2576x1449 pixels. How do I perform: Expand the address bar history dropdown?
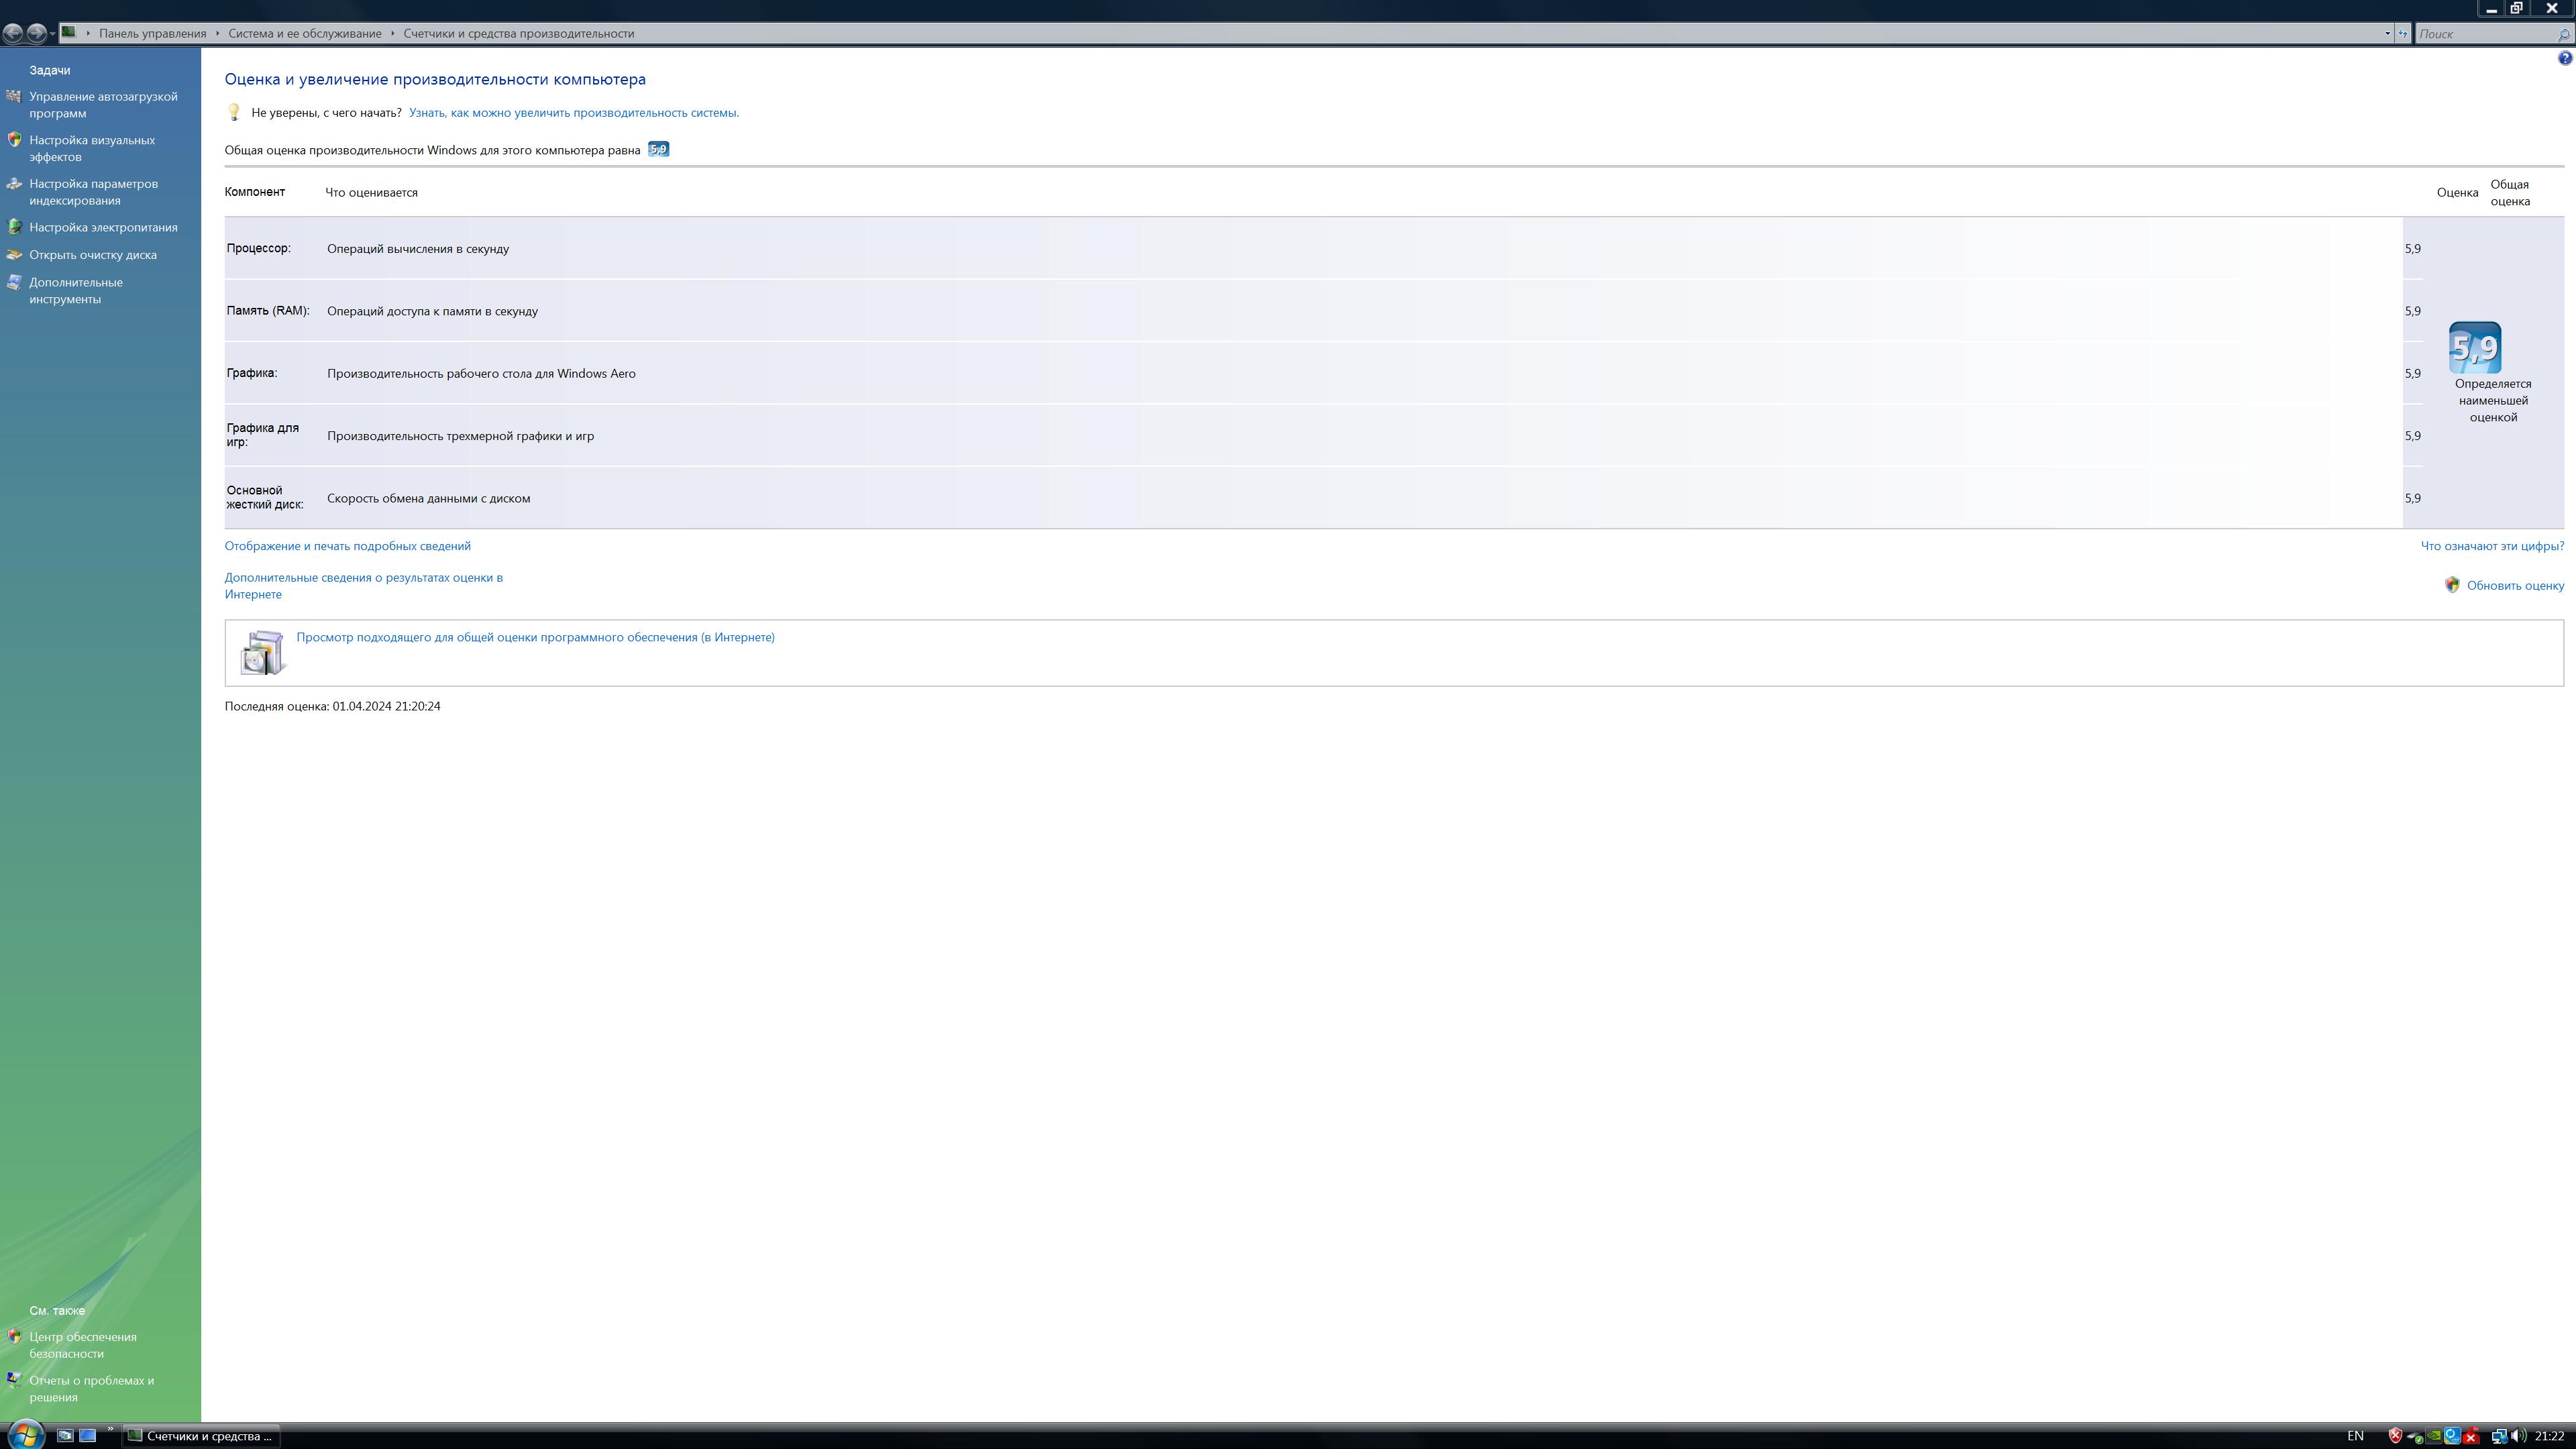(2387, 33)
